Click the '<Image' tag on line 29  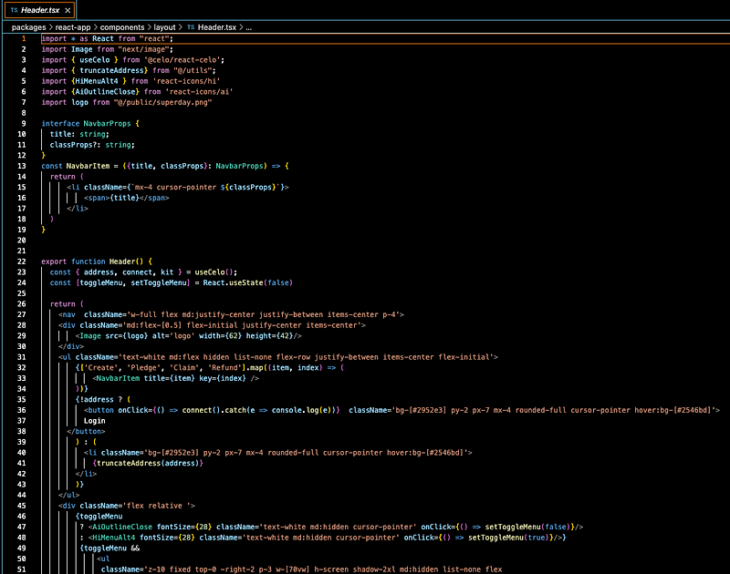click(x=89, y=335)
